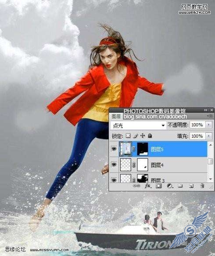Image resolution: width=215 pixels, height=256 pixels.
Task: Open the fx layer style menu
Action: point(148,186)
